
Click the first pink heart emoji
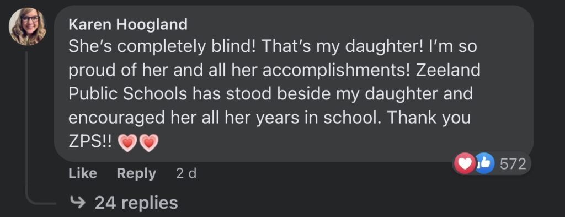coord(128,144)
